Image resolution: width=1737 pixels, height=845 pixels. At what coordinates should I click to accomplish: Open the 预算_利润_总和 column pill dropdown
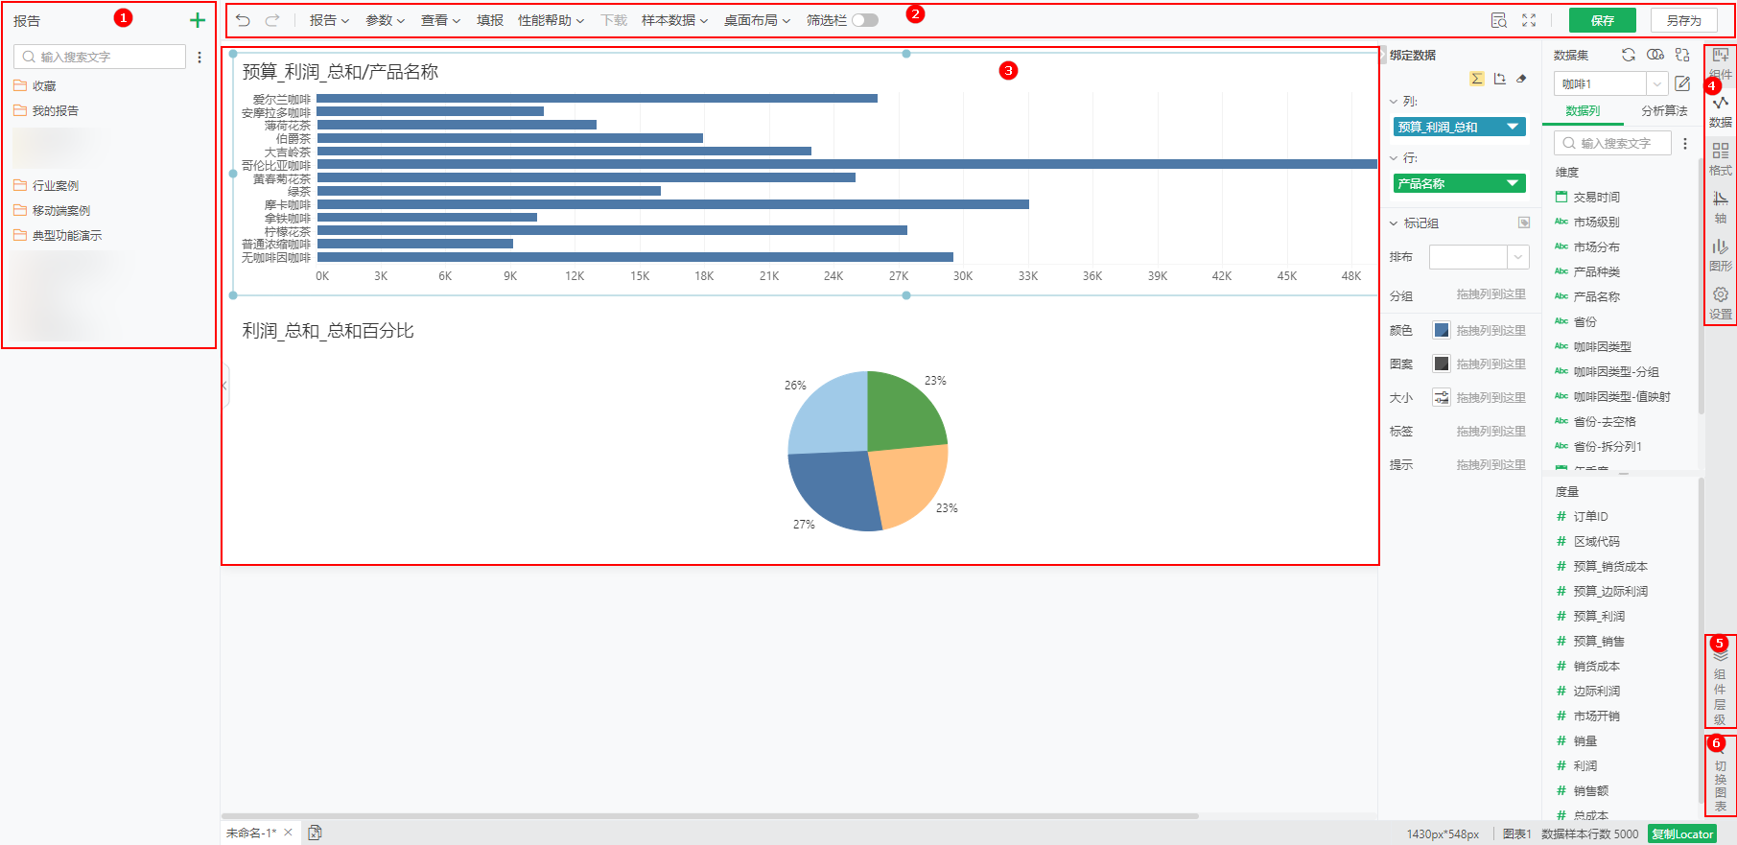pos(1513,127)
